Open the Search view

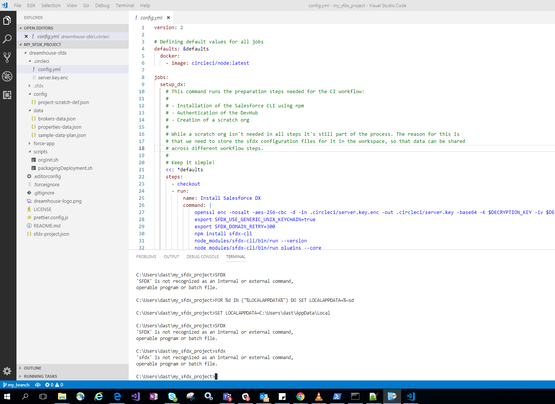coord(7,39)
